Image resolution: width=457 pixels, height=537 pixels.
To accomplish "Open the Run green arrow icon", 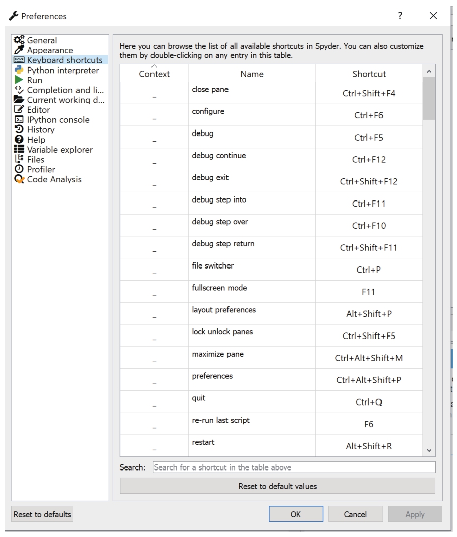I will click(x=19, y=80).
